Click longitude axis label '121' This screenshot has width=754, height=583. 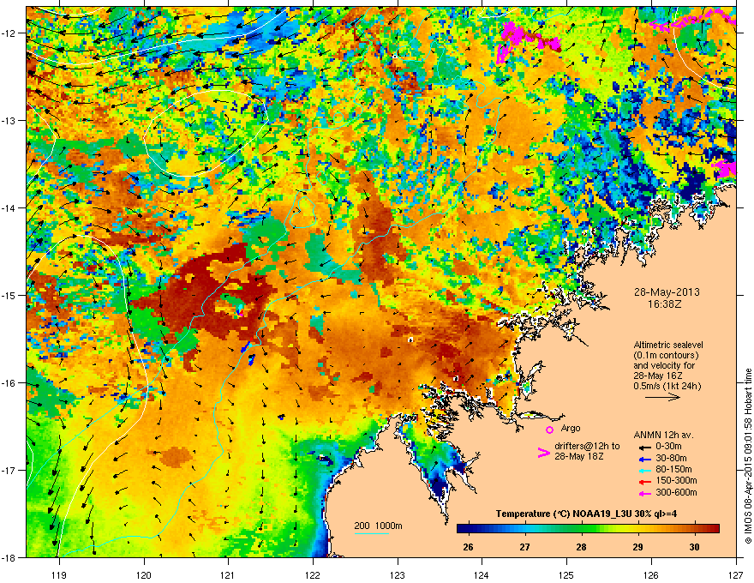[228, 574]
